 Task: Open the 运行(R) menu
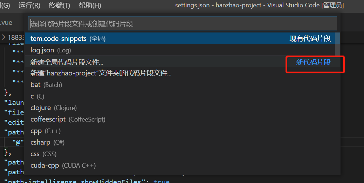point(29,5)
